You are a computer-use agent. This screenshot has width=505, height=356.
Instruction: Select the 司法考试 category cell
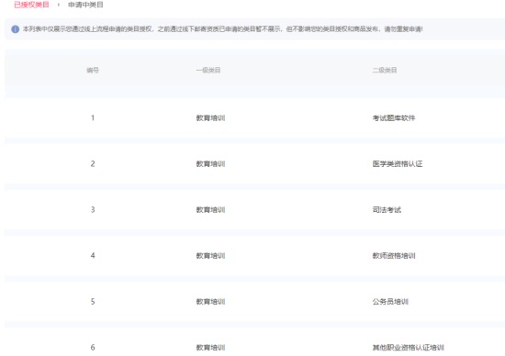[387, 210]
